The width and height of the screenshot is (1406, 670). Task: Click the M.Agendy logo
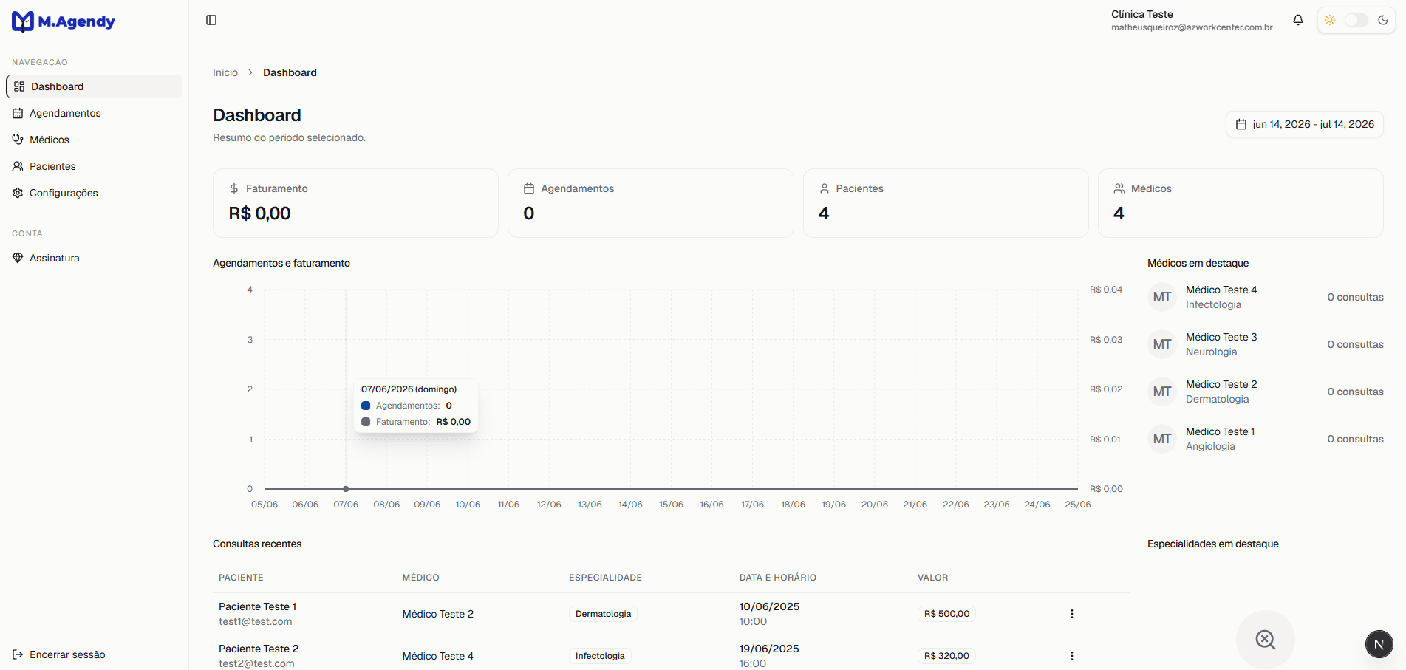click(64, 21)
